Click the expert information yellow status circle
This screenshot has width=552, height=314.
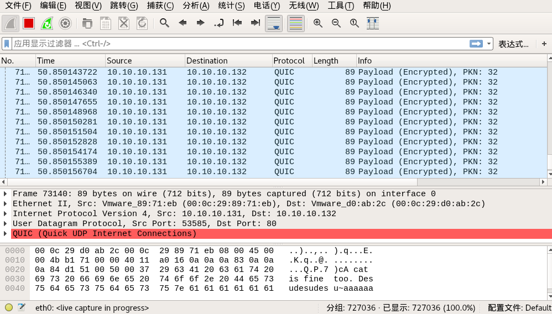tap(9, 307)
